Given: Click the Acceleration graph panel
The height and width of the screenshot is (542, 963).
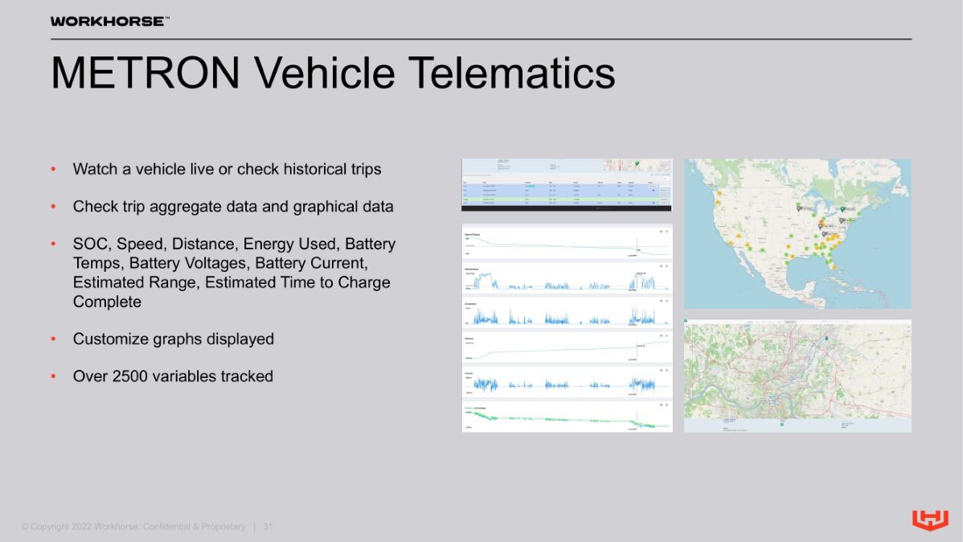Looking at the screenshot, I should point(567,314).
